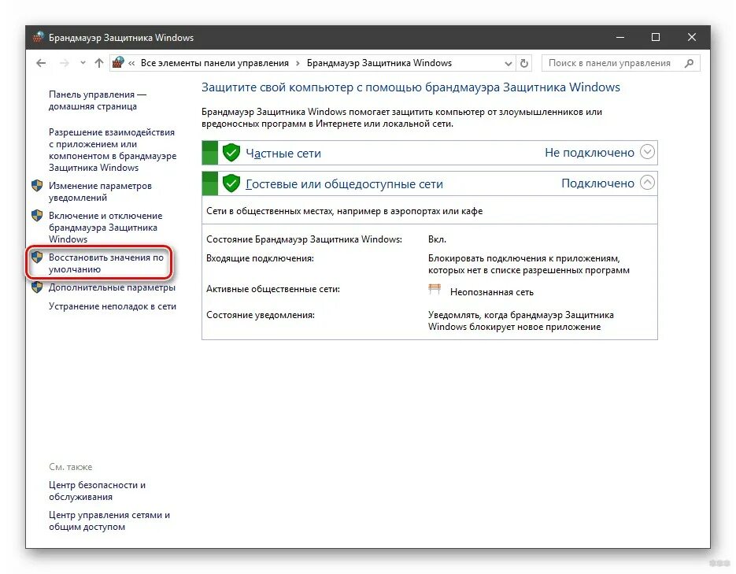Open 'Центр управления сетями и общим доступом'
736x574 pixels.
pos(109,521)
